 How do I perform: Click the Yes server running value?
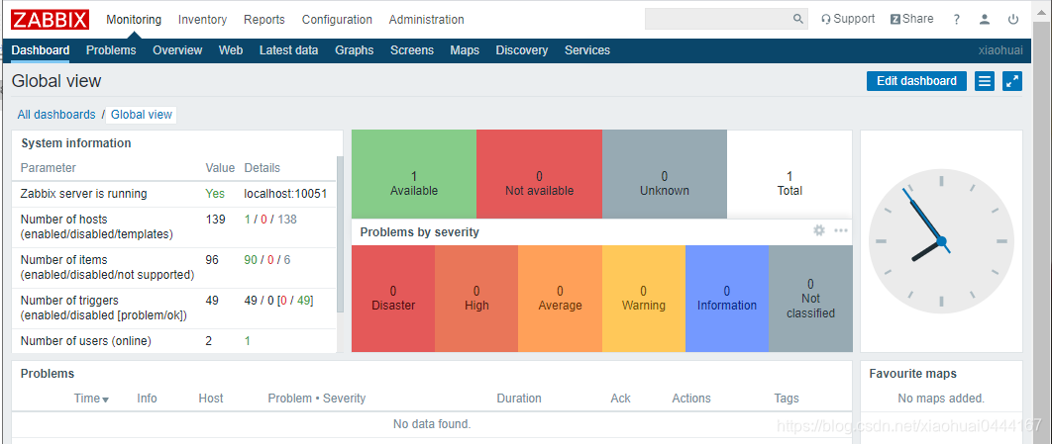pos(215,194)
